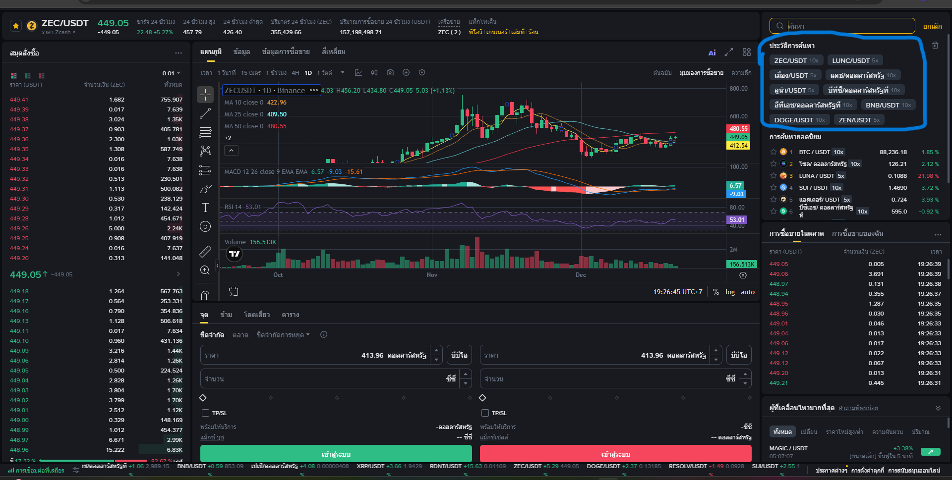This screenshot has height=480, width=952.
Task: Toggle log scale on the chart
Action: (730, 292)
